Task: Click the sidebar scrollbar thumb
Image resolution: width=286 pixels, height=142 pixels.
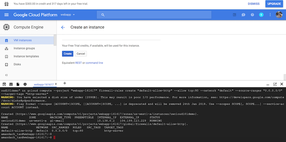Action: pyautogui.click(x=55, y=40)
